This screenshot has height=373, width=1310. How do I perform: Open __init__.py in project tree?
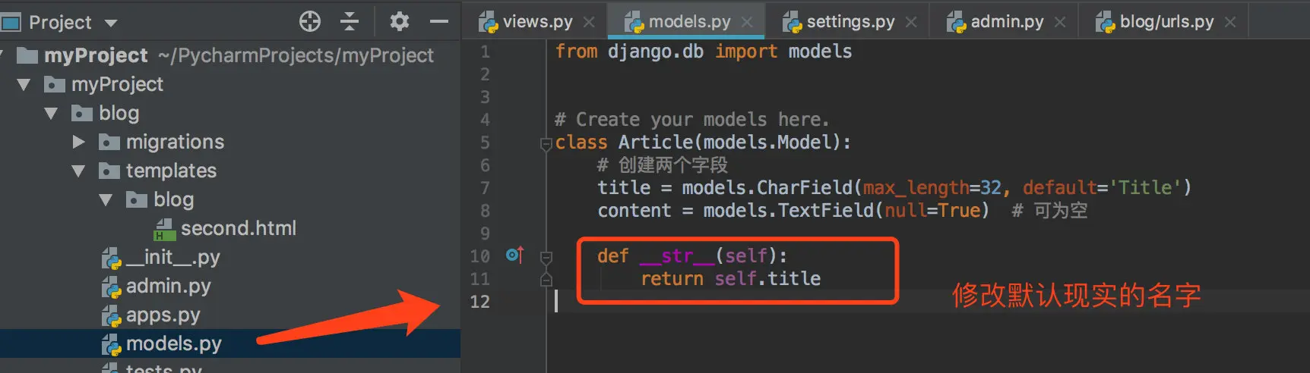pos(161,257)
